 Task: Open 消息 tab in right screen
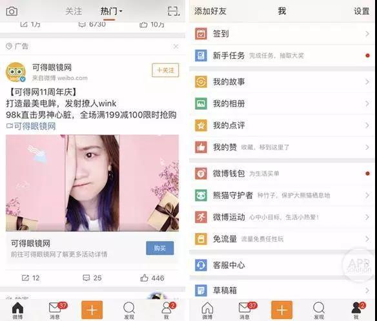245,311
